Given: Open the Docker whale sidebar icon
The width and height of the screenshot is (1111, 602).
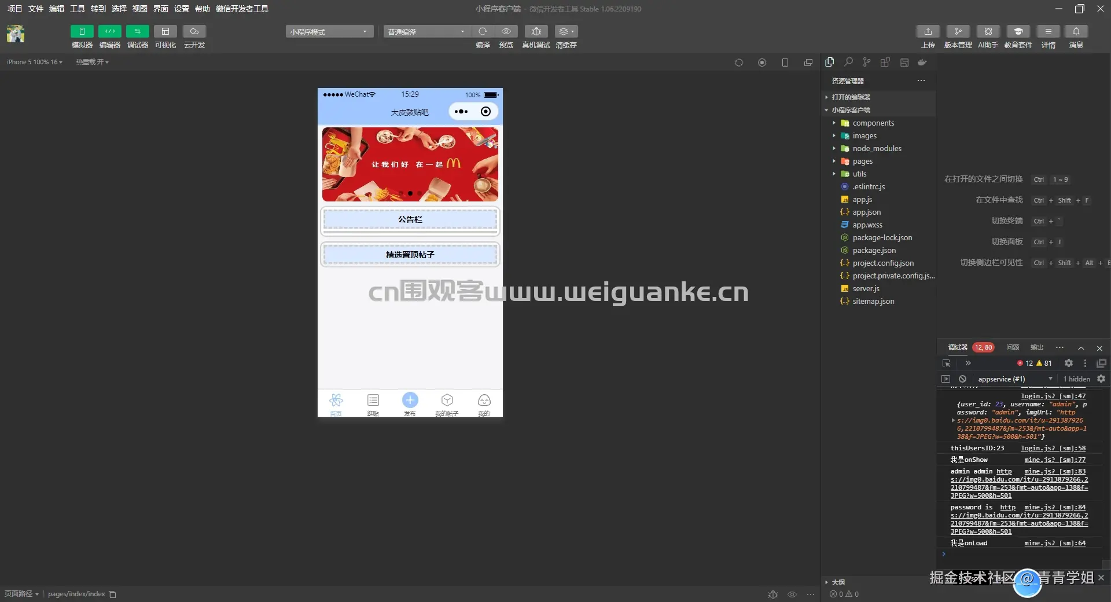Looking at the screenshot, I should click(922, 62).
